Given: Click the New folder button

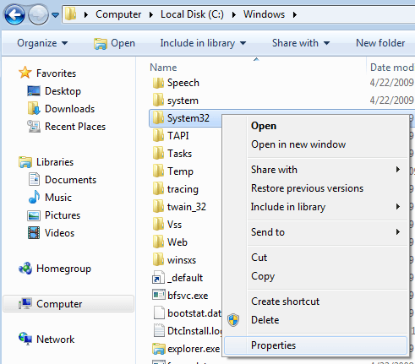Looking at the screenshot, I should 380,43.
